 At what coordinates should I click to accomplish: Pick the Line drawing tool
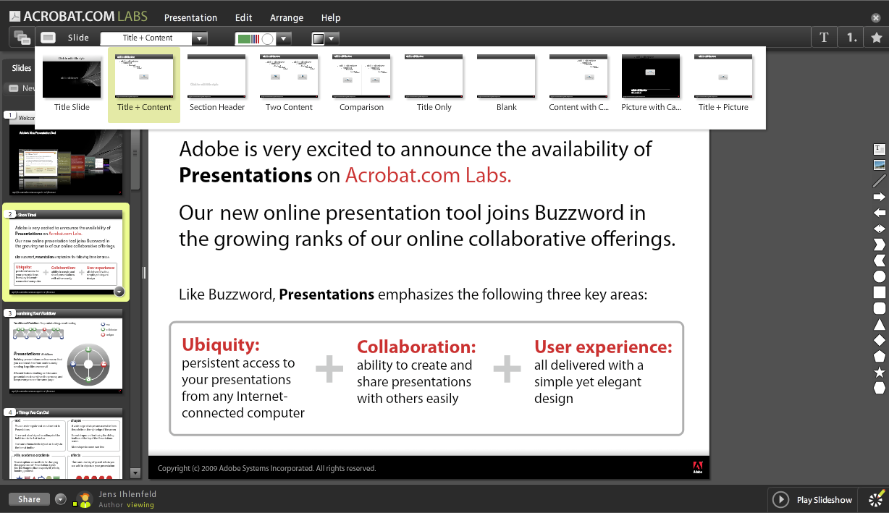[x=879, y=180]
